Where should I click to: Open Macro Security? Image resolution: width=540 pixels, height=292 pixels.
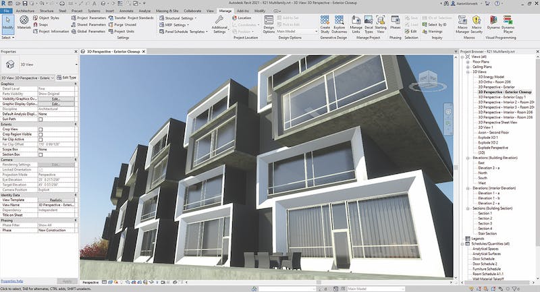(477, 24)
